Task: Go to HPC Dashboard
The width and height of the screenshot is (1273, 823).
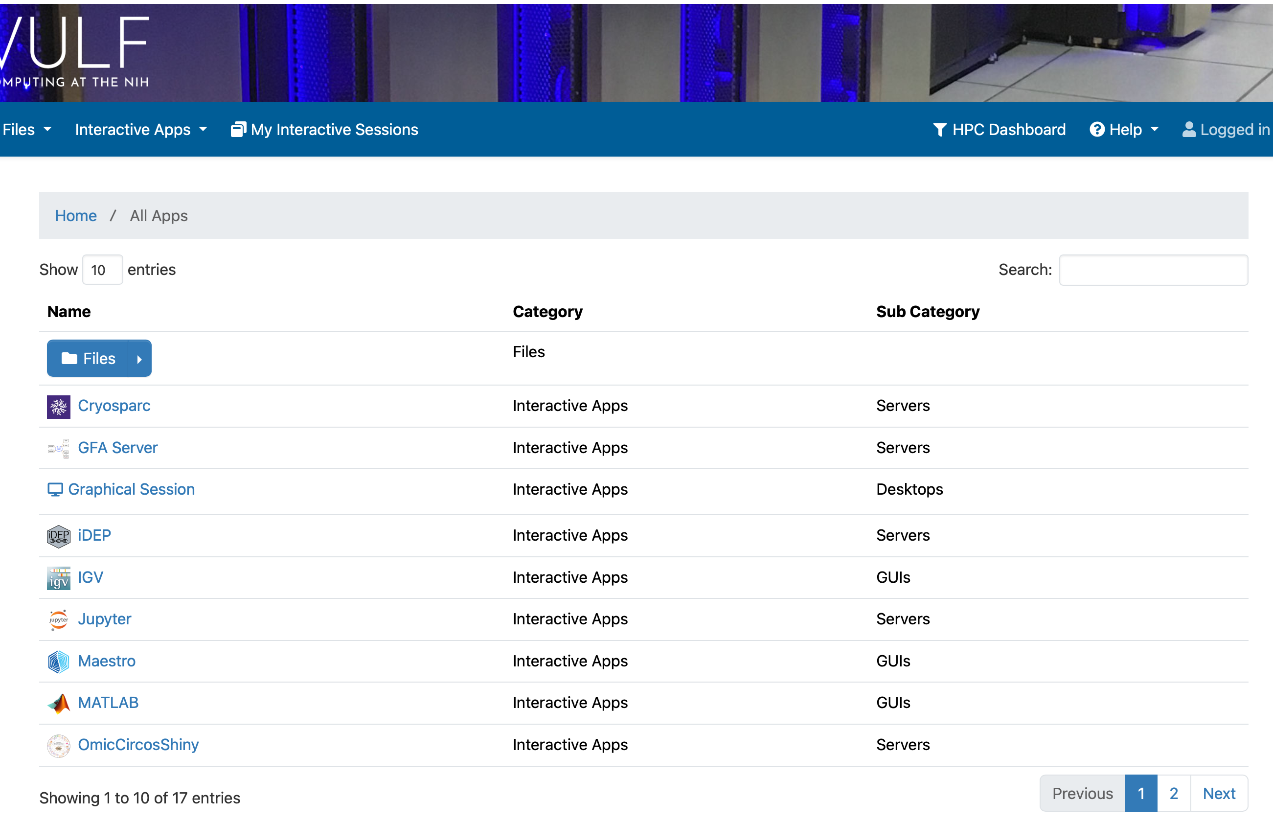Action: click(999, 129)
